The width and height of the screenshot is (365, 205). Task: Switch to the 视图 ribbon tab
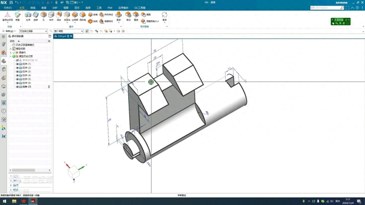[x=66, y=8]
